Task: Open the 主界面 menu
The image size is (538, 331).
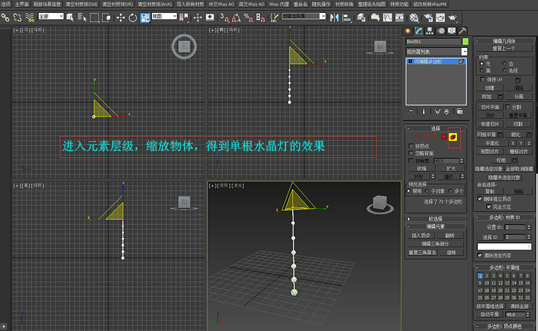Action: tap(22, 4)
